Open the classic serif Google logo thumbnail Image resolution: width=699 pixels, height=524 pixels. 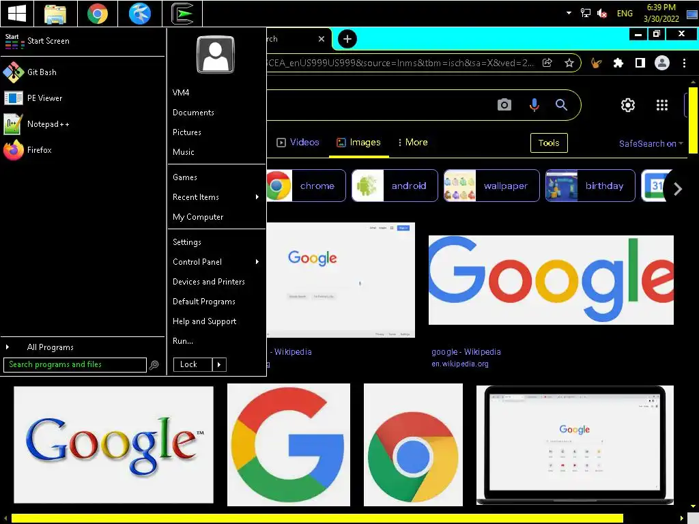point(114,445)
